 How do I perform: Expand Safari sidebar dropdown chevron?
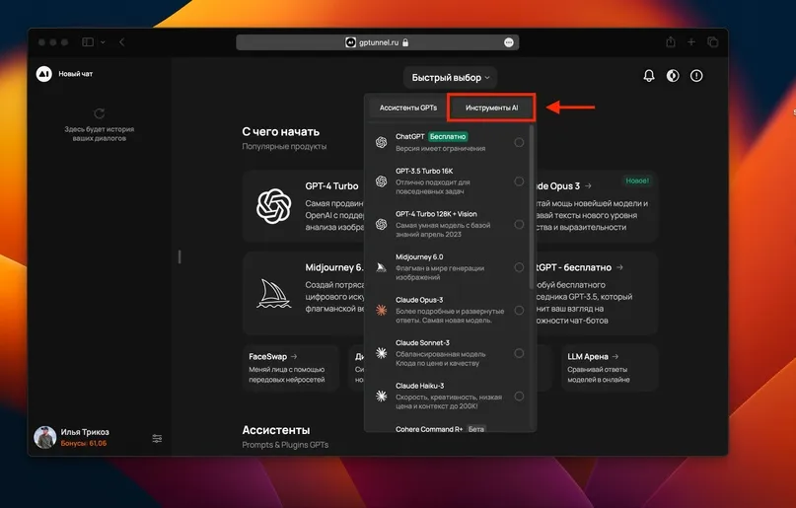click(103, 42)
